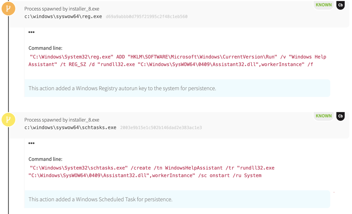Click the schtasks.exe hash 2003e9b15e1c502b

(161, 128)
